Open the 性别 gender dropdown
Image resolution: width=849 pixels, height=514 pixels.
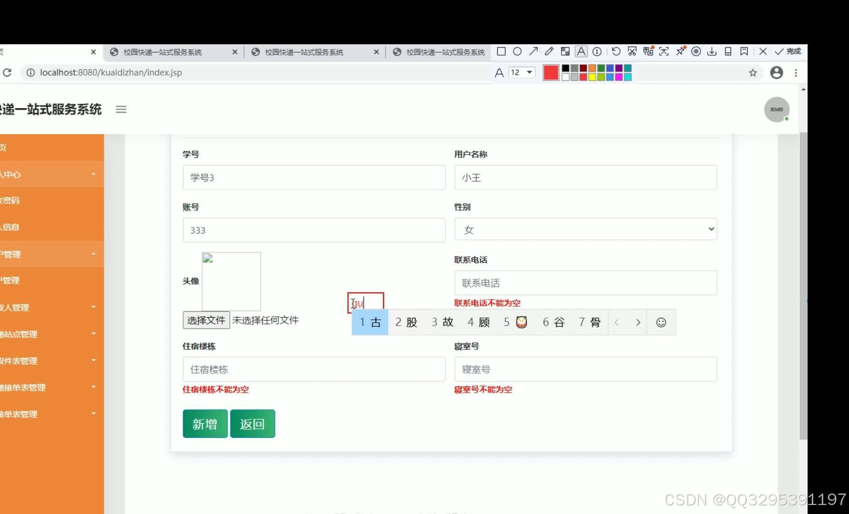tap(586, 229)
